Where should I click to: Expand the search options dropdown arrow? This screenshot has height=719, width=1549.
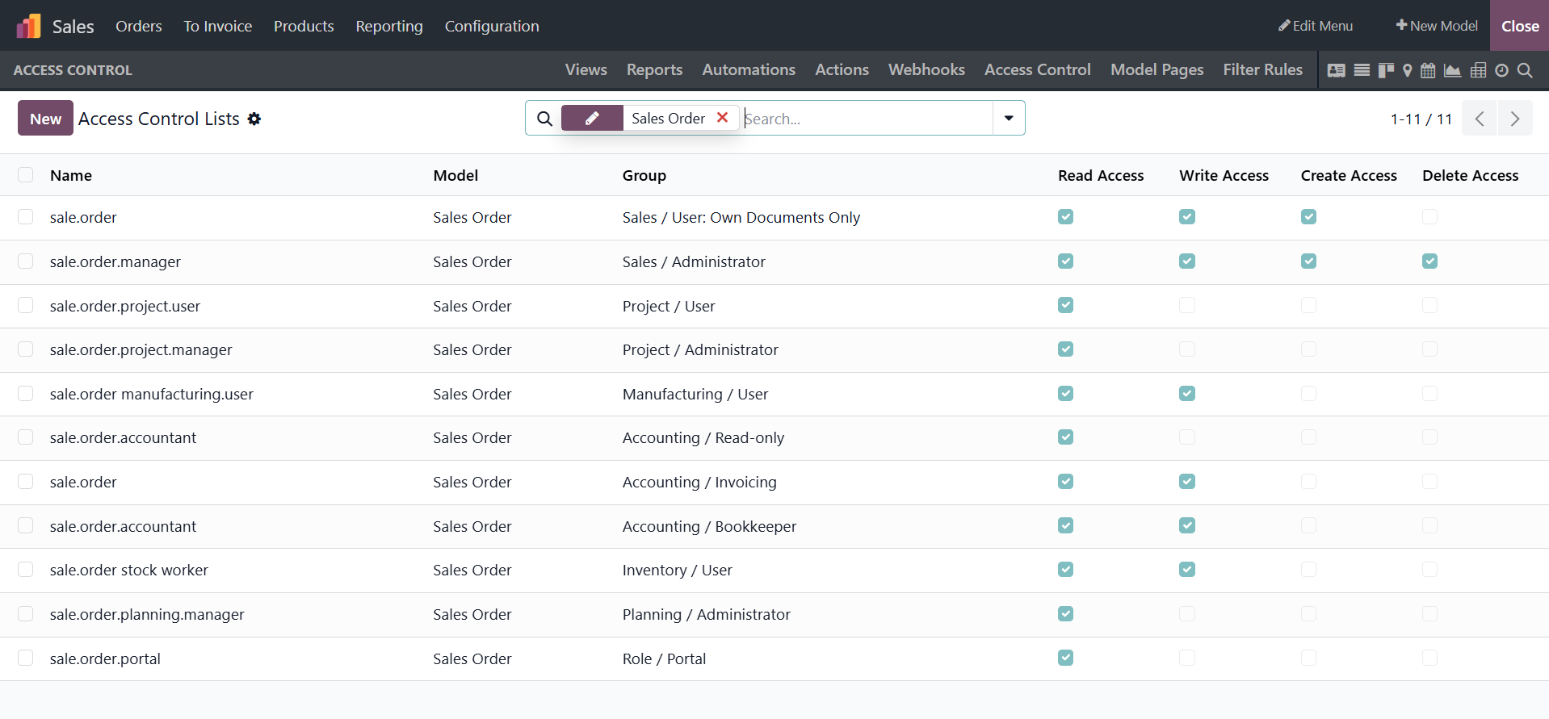coord(1009,118)
